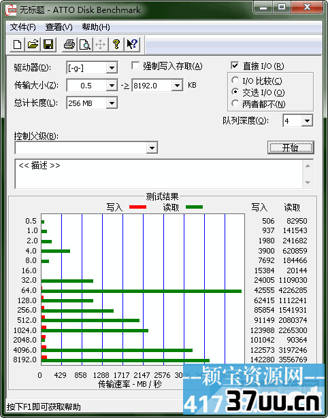This screenshot has width=328, height=418.
Task: Open Print Preview from the toolbar
Action: click(85, 44)
